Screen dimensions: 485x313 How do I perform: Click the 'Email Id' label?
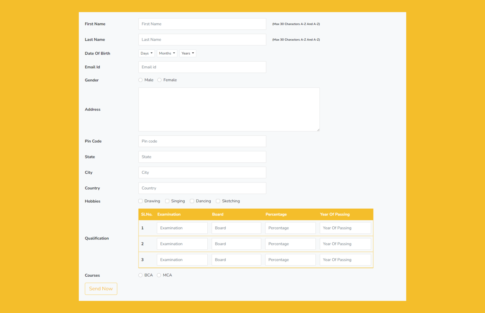92,67
